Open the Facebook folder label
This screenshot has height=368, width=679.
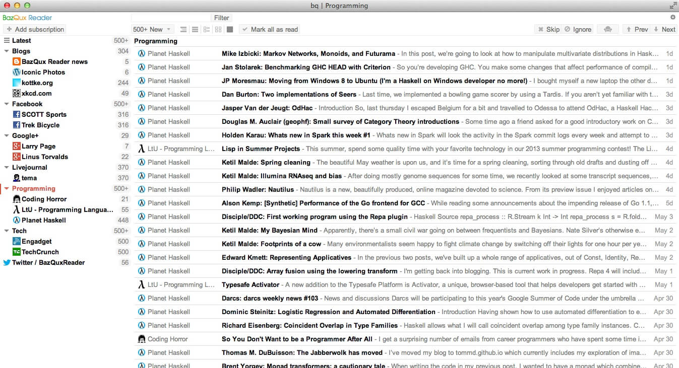(27, 104)
